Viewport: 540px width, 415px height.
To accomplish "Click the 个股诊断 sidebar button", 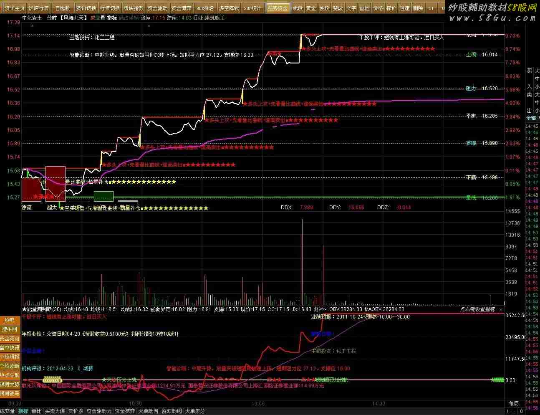I will (x=10, y=366).
